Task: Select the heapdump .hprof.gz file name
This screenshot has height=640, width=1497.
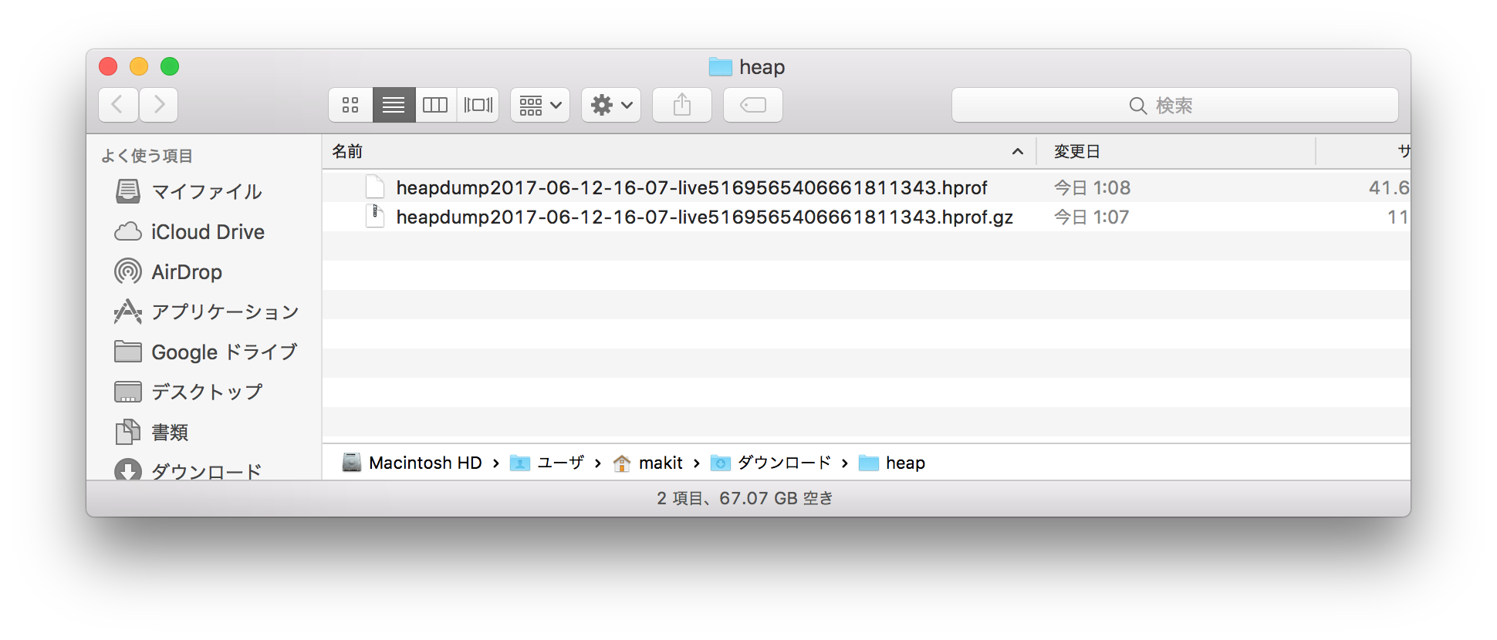Action: [x=705, y=217]
